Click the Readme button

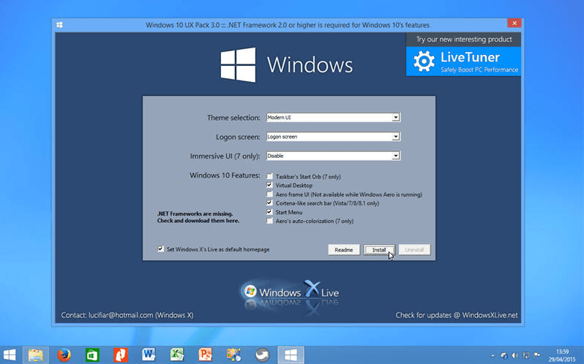pos(344,250)
